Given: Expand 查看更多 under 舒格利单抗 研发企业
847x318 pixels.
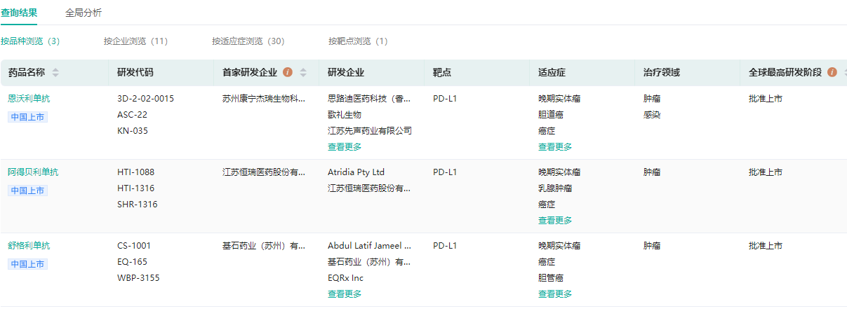Looking at the screenshot, I should [345, 294].
